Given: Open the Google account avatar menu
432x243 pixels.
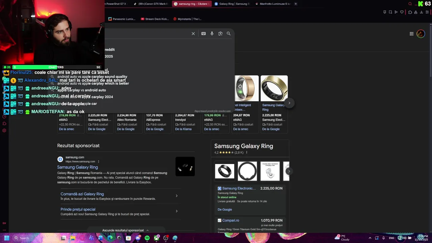Looking at the screenshot, I should pyautogui.click(x=421, y=34).
